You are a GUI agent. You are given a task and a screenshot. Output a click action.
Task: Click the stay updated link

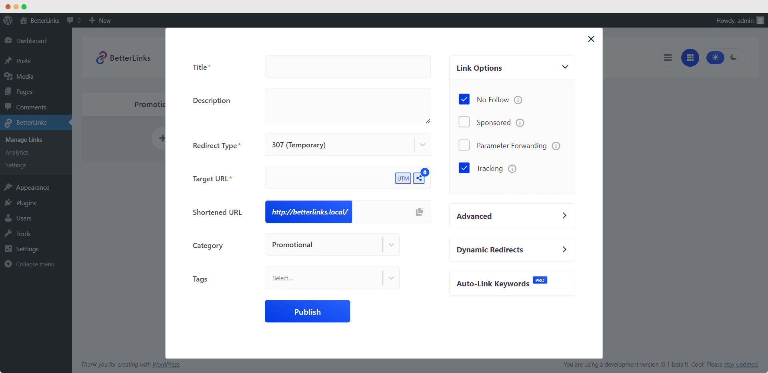click(741, 364)
